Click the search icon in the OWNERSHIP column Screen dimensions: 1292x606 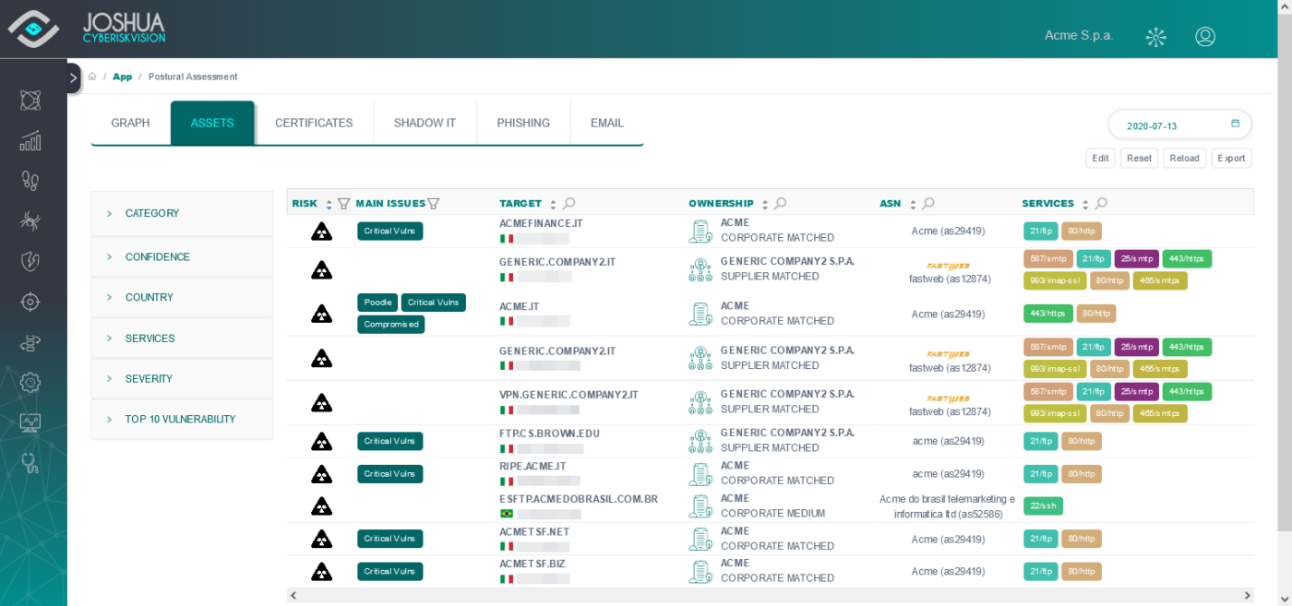pyautogui.click(x=781, y=204)
